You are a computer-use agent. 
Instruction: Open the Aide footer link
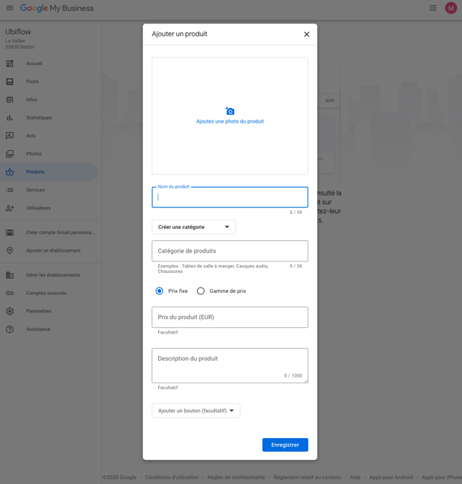[x=355, y=477]
